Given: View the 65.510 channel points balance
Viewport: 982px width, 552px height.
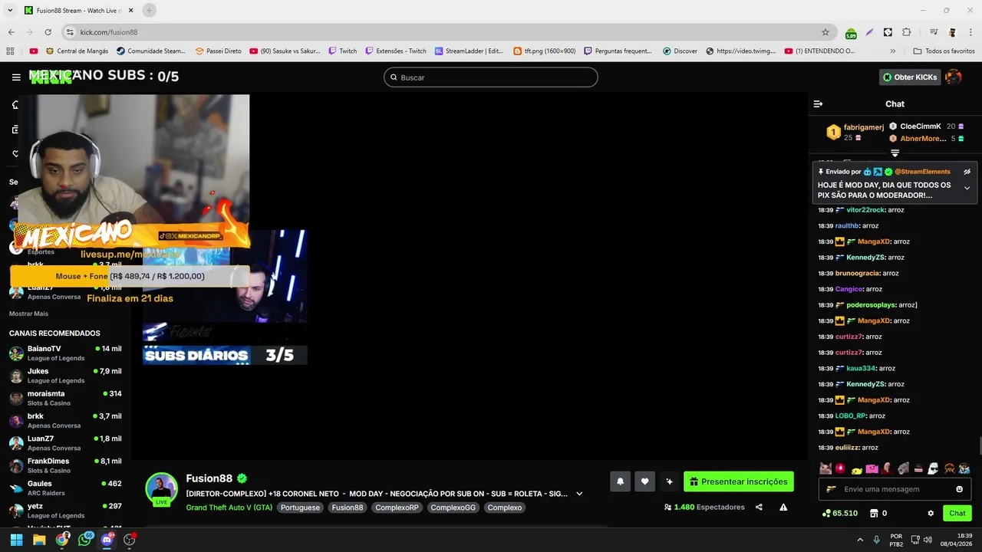Looking at the screenshot, I should [x=839, y=513].
